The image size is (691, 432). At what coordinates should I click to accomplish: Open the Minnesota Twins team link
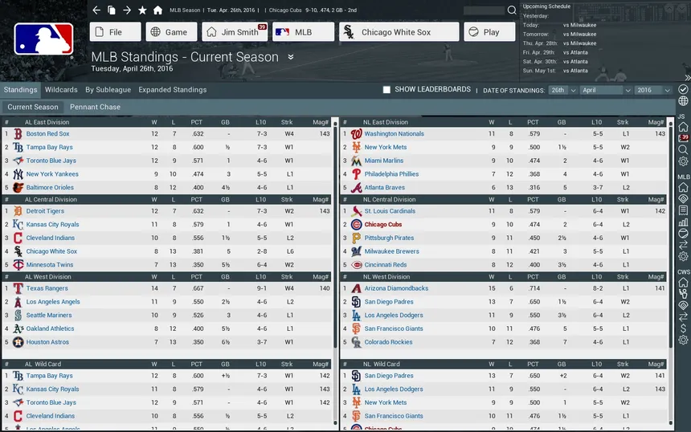pyautogui.click(x=50, y=265)
